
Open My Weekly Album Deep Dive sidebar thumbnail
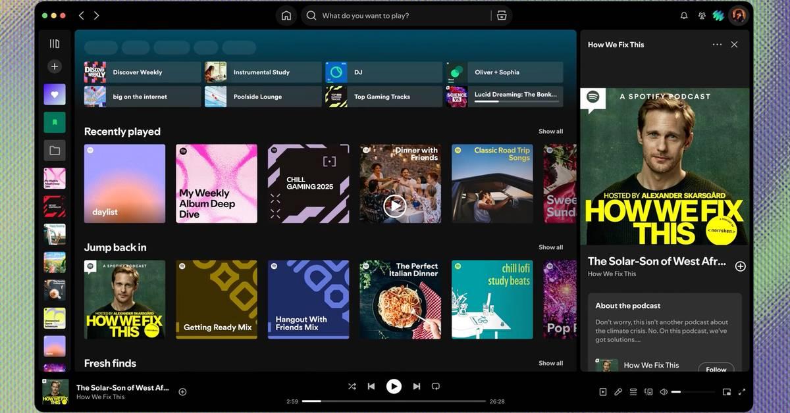(x=55, y=178)
